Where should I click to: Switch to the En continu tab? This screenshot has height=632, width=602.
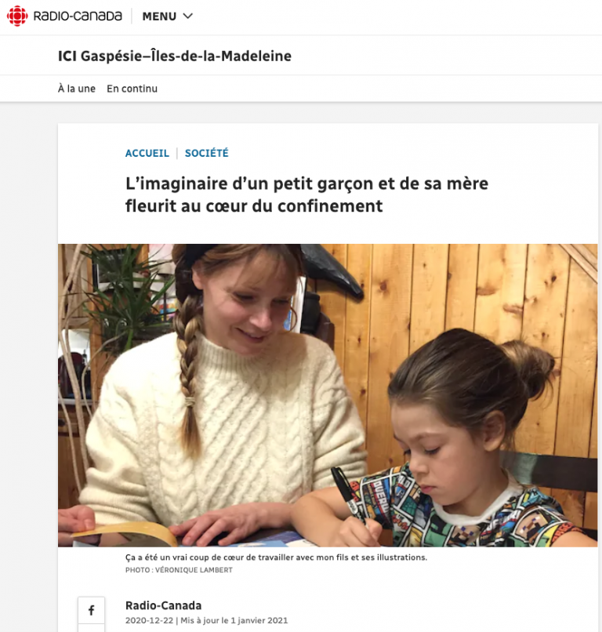pyautogui.click(x=132, y=89)
